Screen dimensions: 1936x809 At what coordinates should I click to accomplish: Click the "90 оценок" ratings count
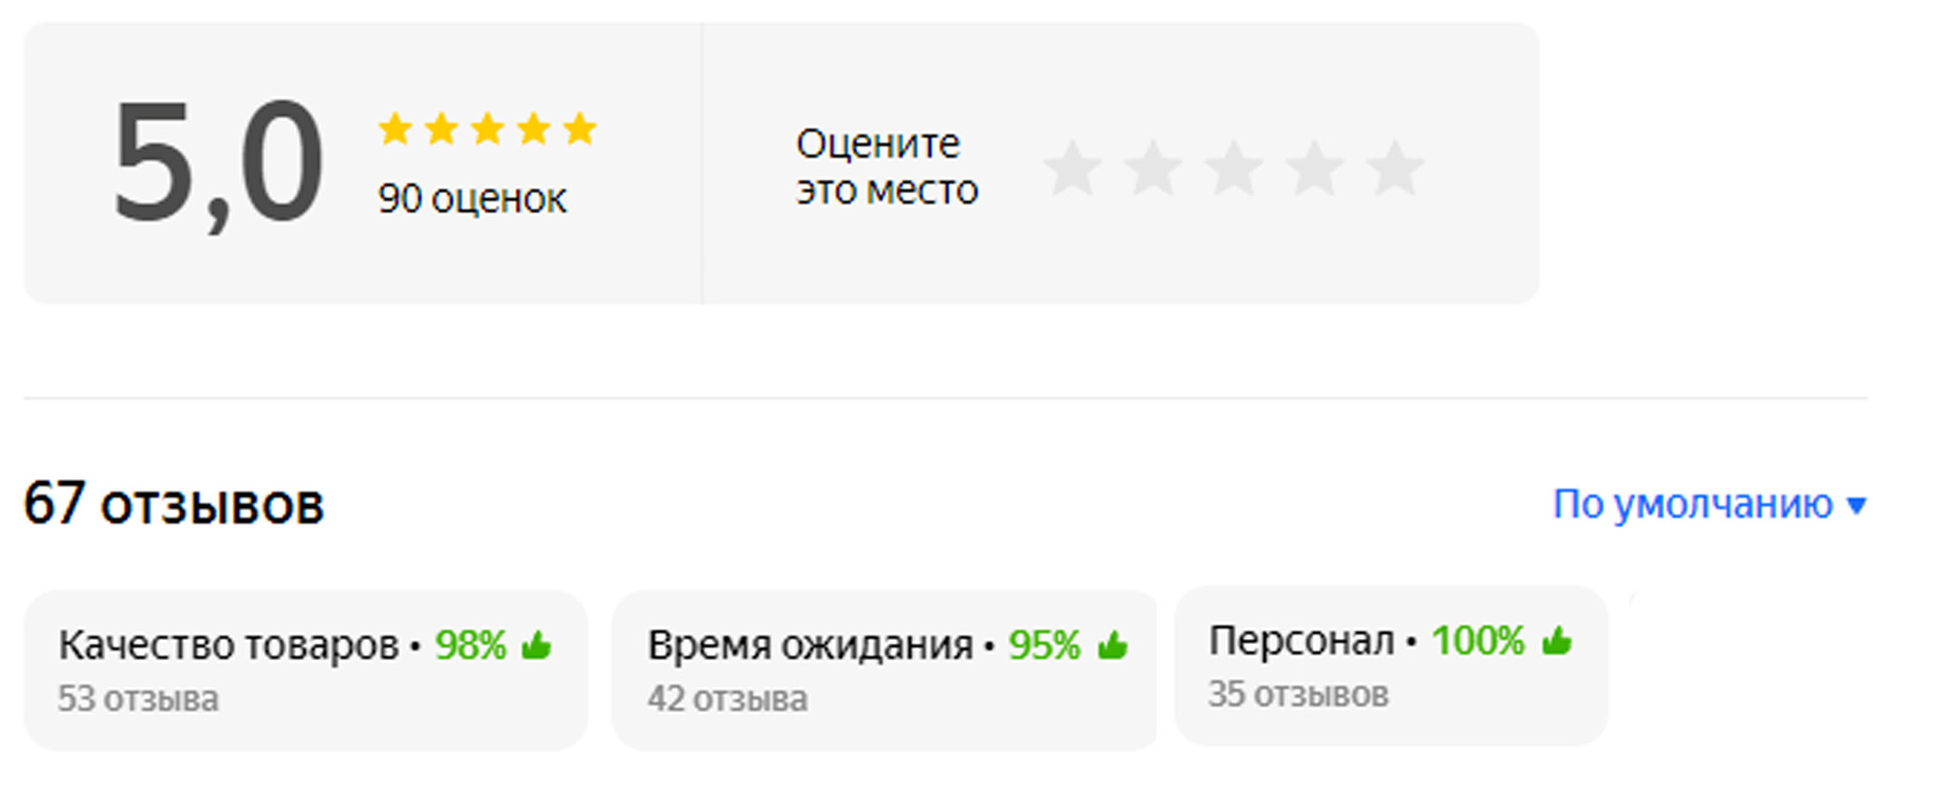(472, 199)
